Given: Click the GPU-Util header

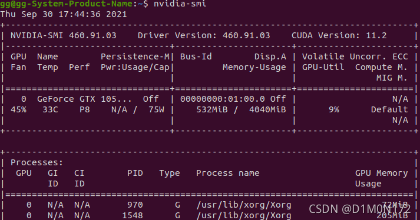Looking at the screenshot, I should (x=323, y=67).
